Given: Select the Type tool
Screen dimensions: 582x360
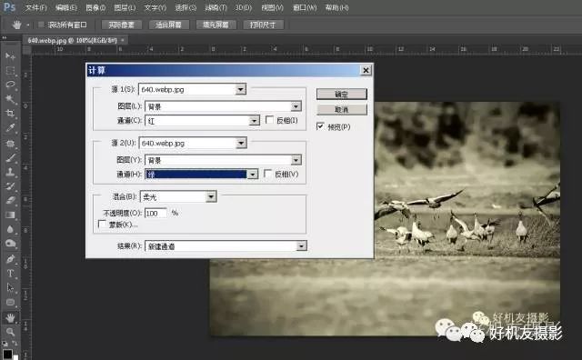Looking at the screenshot, I should (x=10, y=274).
